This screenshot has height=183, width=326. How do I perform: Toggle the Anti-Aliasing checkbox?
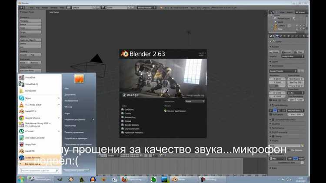click(x=273, y=105)
